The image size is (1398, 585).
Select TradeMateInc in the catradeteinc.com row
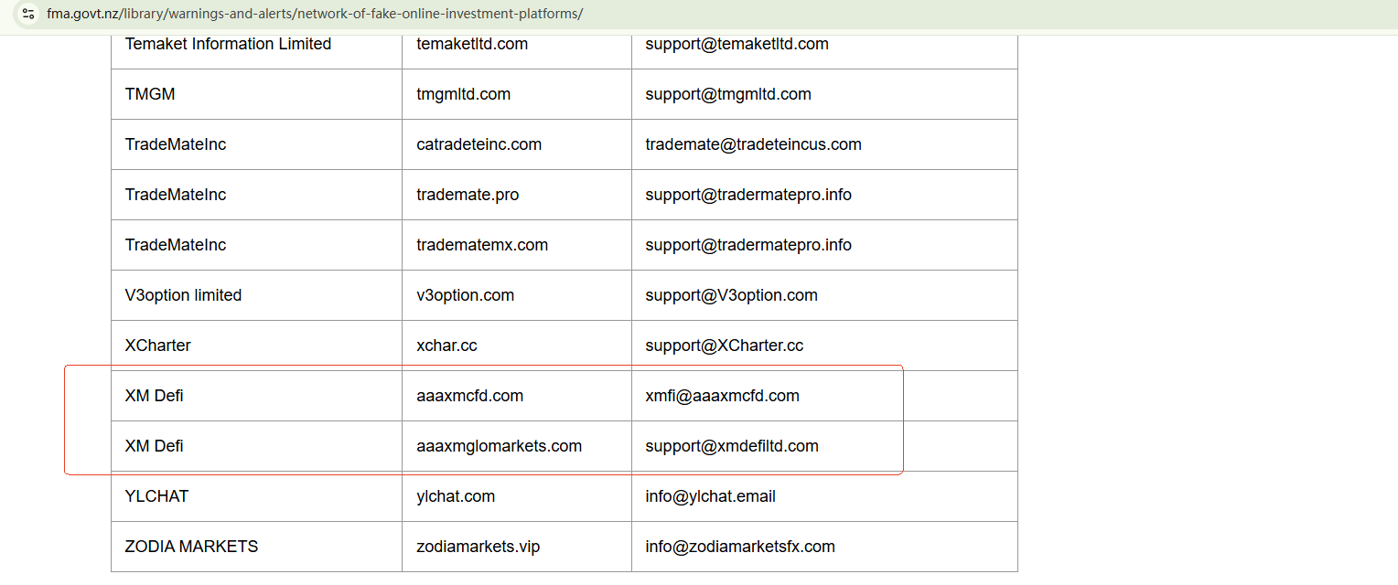tap(256, 144)
